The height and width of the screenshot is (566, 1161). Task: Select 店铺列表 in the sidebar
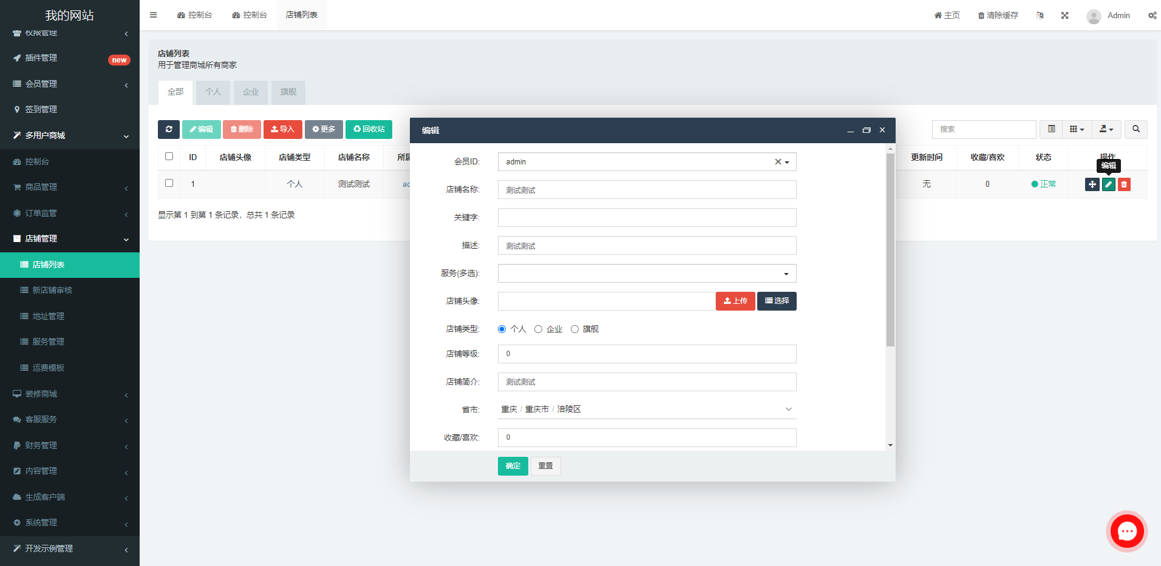pos(70,264)
